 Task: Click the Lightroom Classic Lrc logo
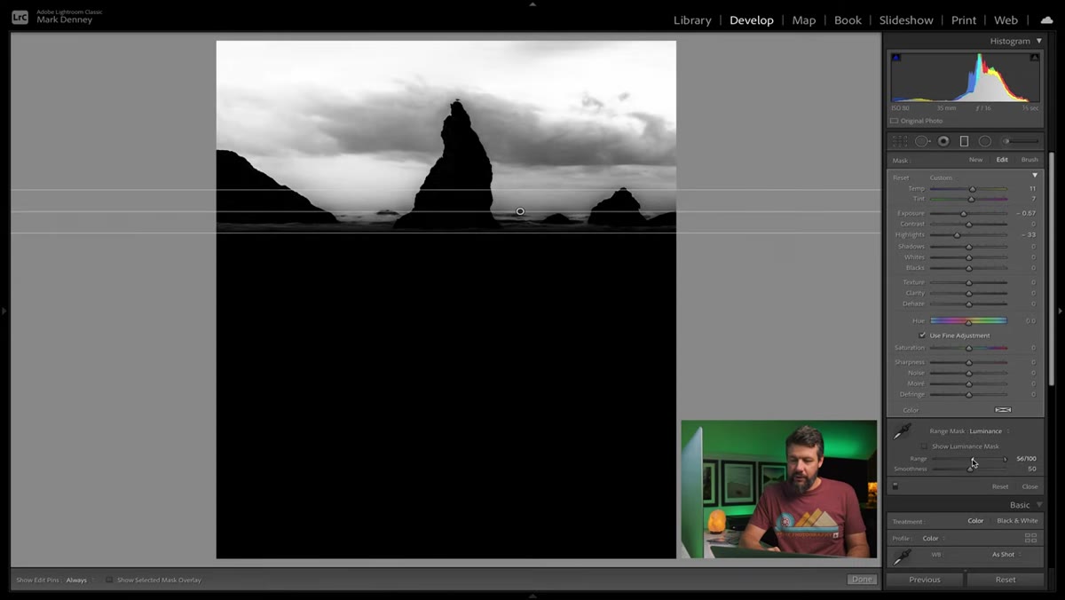tap(20, 17)
